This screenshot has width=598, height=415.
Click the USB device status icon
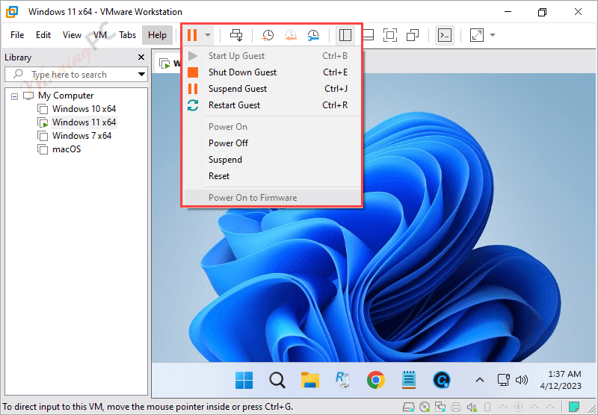coord(487,408)
